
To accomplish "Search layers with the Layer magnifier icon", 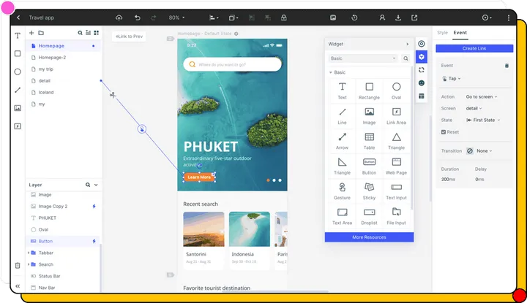I will [88, 185].
